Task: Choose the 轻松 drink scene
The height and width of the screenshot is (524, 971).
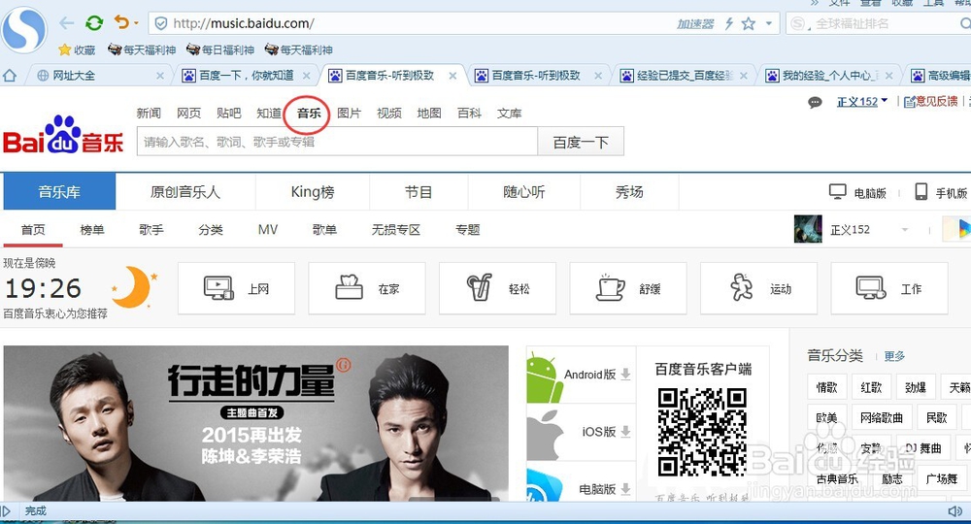Action: click(497, 288)
